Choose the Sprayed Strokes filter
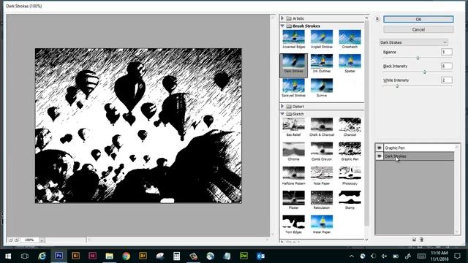 click(293, 88)
